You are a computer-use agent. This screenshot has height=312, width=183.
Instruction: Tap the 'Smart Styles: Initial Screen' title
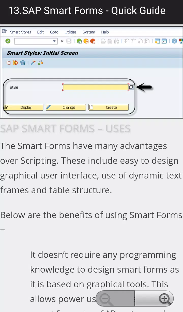click(x=43, y=53)
